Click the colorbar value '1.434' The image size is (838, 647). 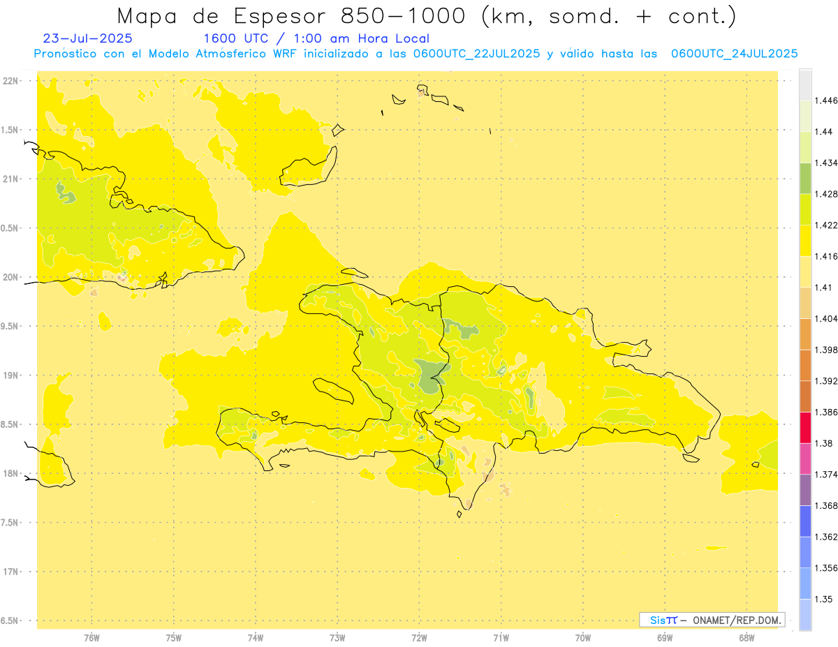coord(827,163)
